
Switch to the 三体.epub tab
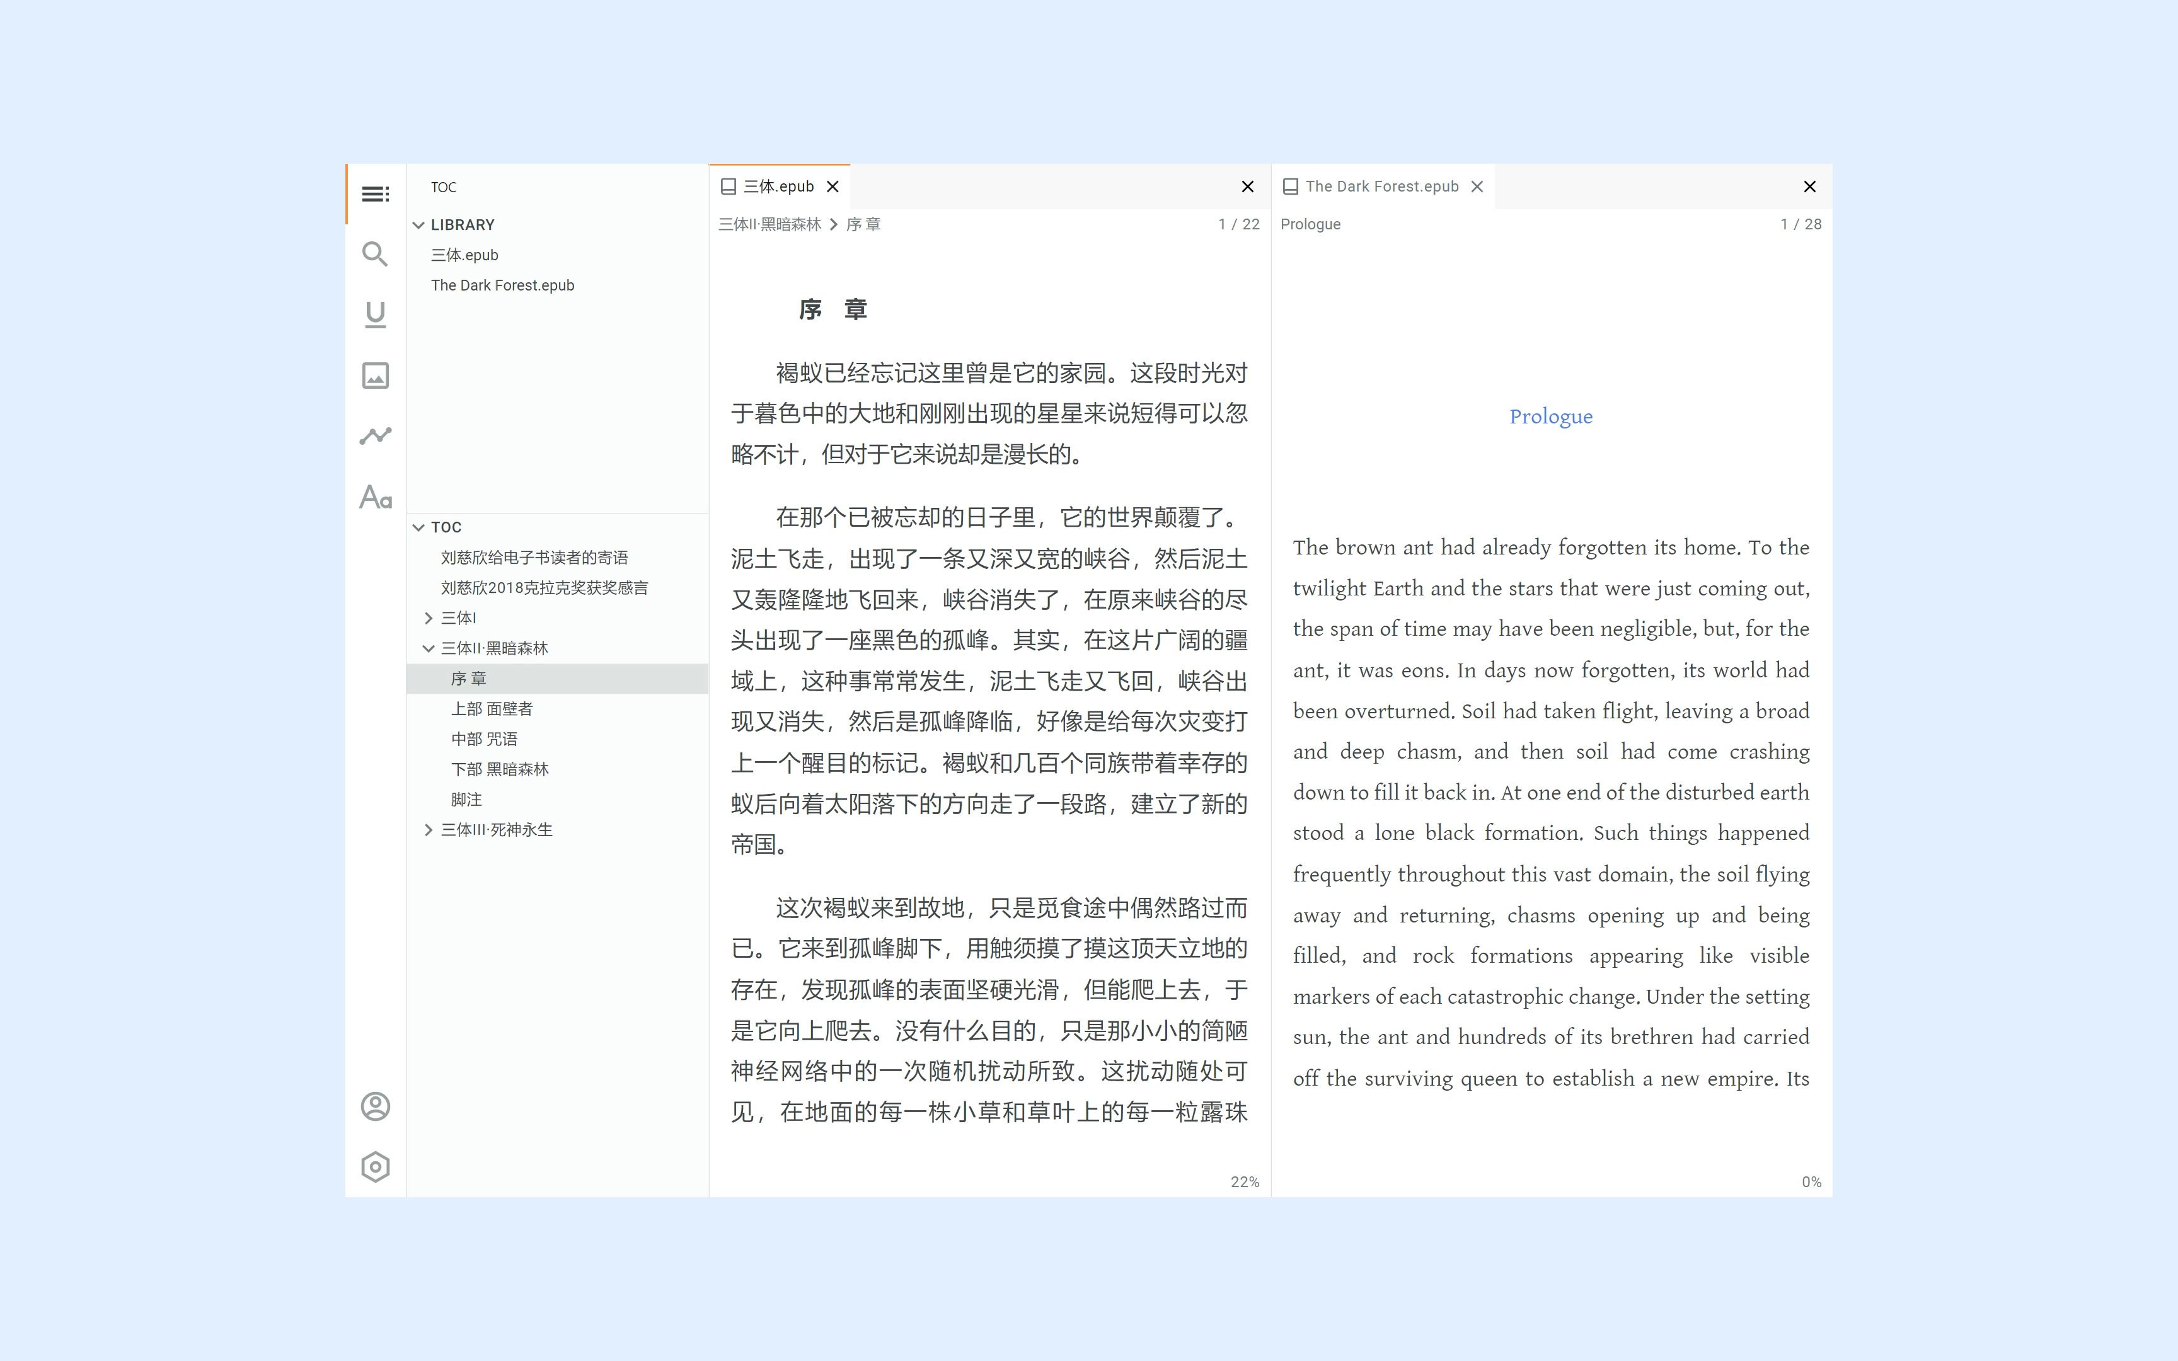click(x=780, y=185)
